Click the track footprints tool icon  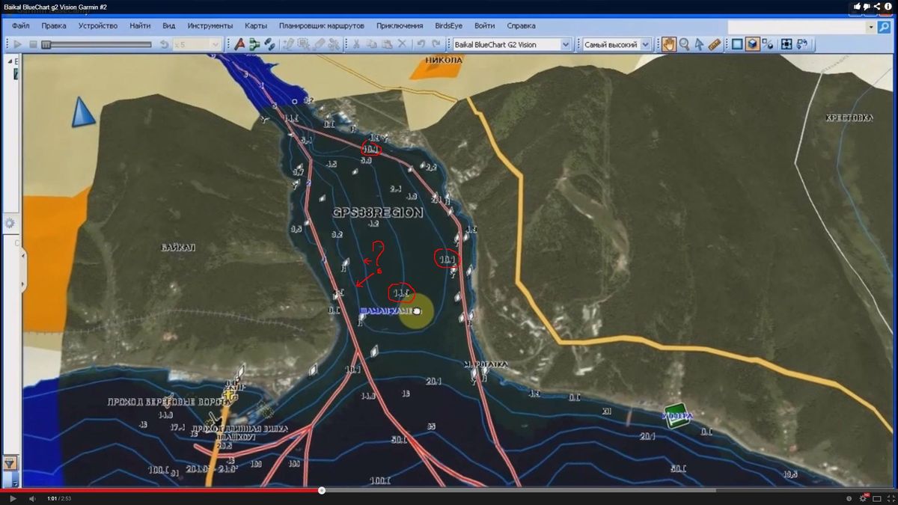(269, 44)
